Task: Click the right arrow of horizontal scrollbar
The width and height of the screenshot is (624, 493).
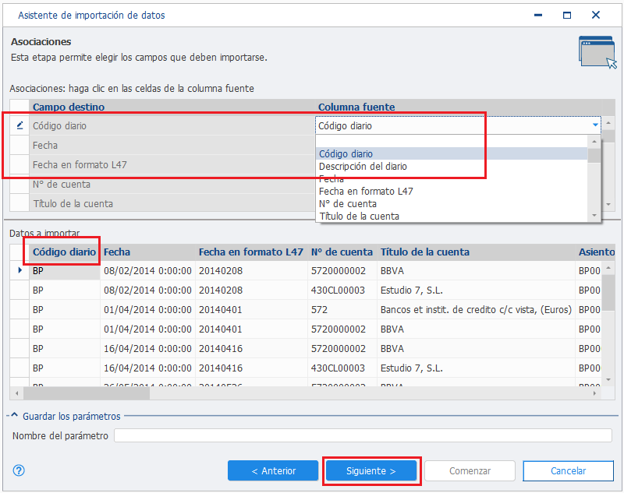Action: pyautogui.click(x=594, y=393)
